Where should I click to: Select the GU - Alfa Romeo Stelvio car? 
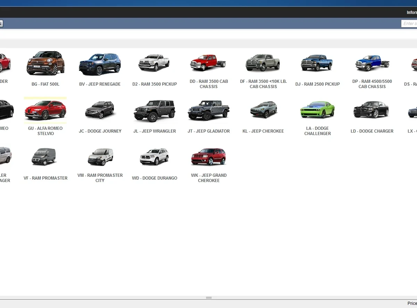(46, 110)
